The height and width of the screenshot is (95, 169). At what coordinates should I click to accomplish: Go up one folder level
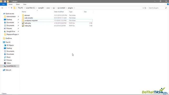(x=12, y=8)
